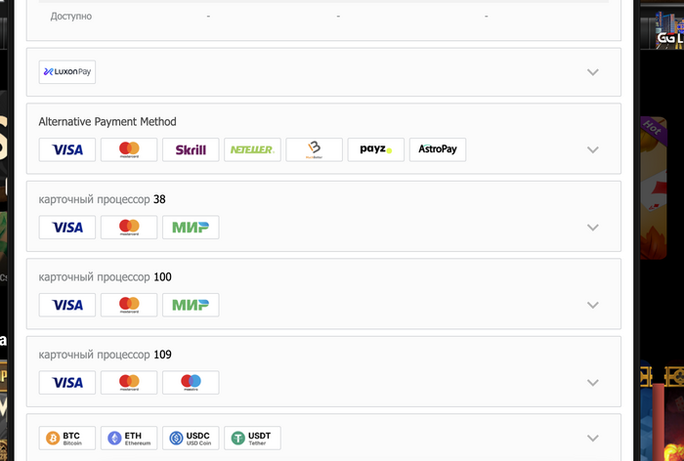
Task: Select Skrill under Alternative Payment Method
Action: click(x=191, y=149)
